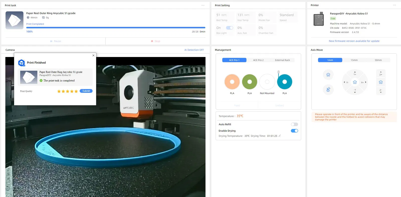Click the Model Fan percentage setting
The height and width of the screenshot is (197, 401).
[267, 17]
